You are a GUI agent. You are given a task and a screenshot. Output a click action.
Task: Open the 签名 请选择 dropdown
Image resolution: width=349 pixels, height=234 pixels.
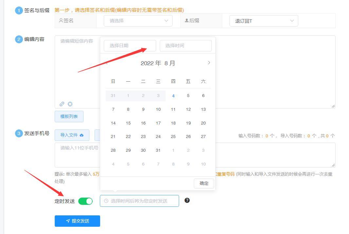(x=138, y=21)
